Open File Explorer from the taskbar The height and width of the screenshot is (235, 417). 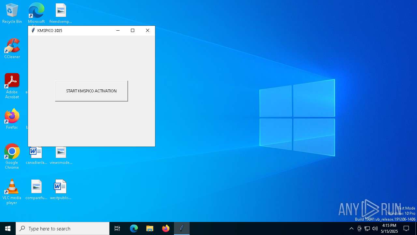[150, 228]
